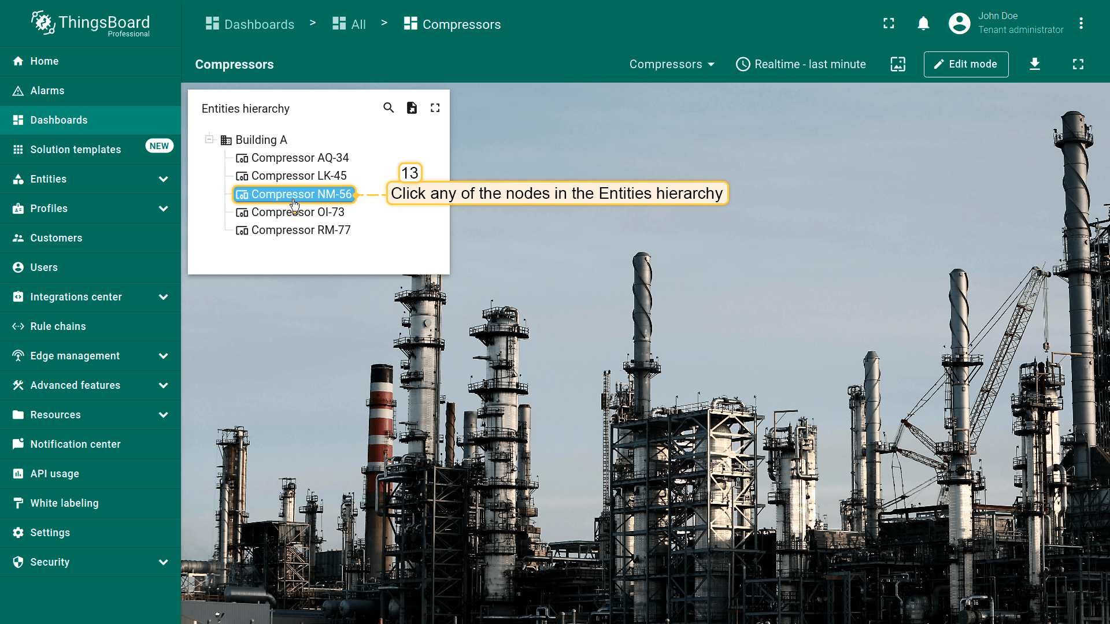Viewport: 1110px width, 624px height.
Task: Expand the Integrations center menu
Action: click(x=163, y=297)
